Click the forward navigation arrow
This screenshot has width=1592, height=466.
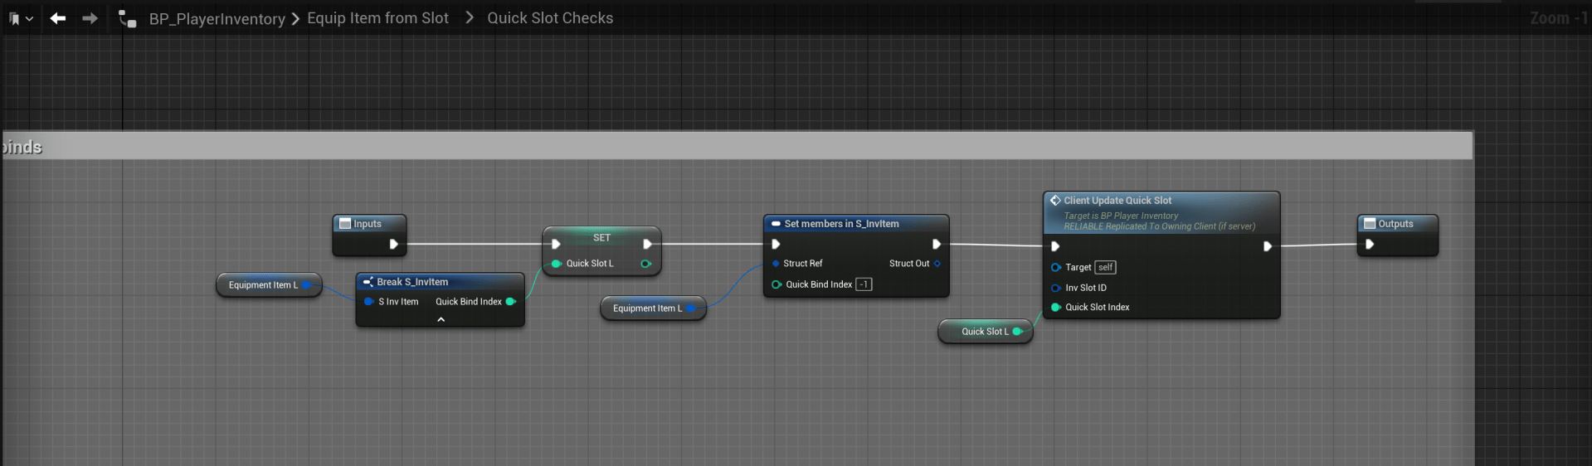(90, 18)
